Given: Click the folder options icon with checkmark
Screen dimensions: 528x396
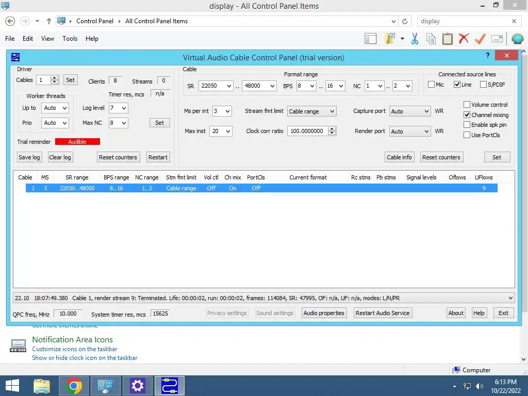Looking at the screenshot, I should tap(390, 39).
